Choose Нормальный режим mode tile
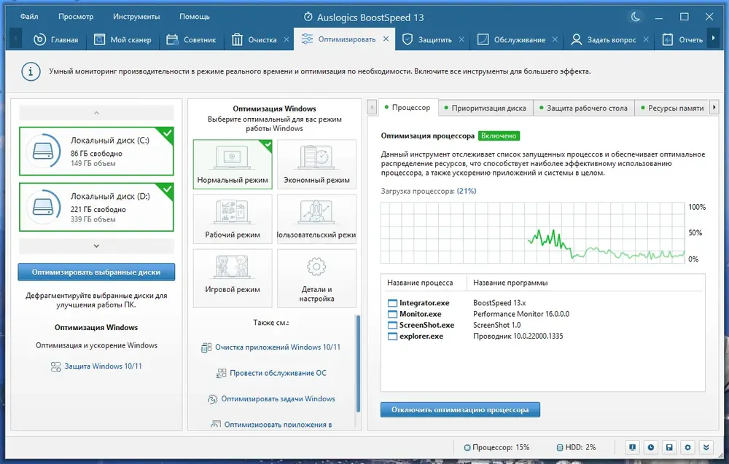 tap(233, 165)
